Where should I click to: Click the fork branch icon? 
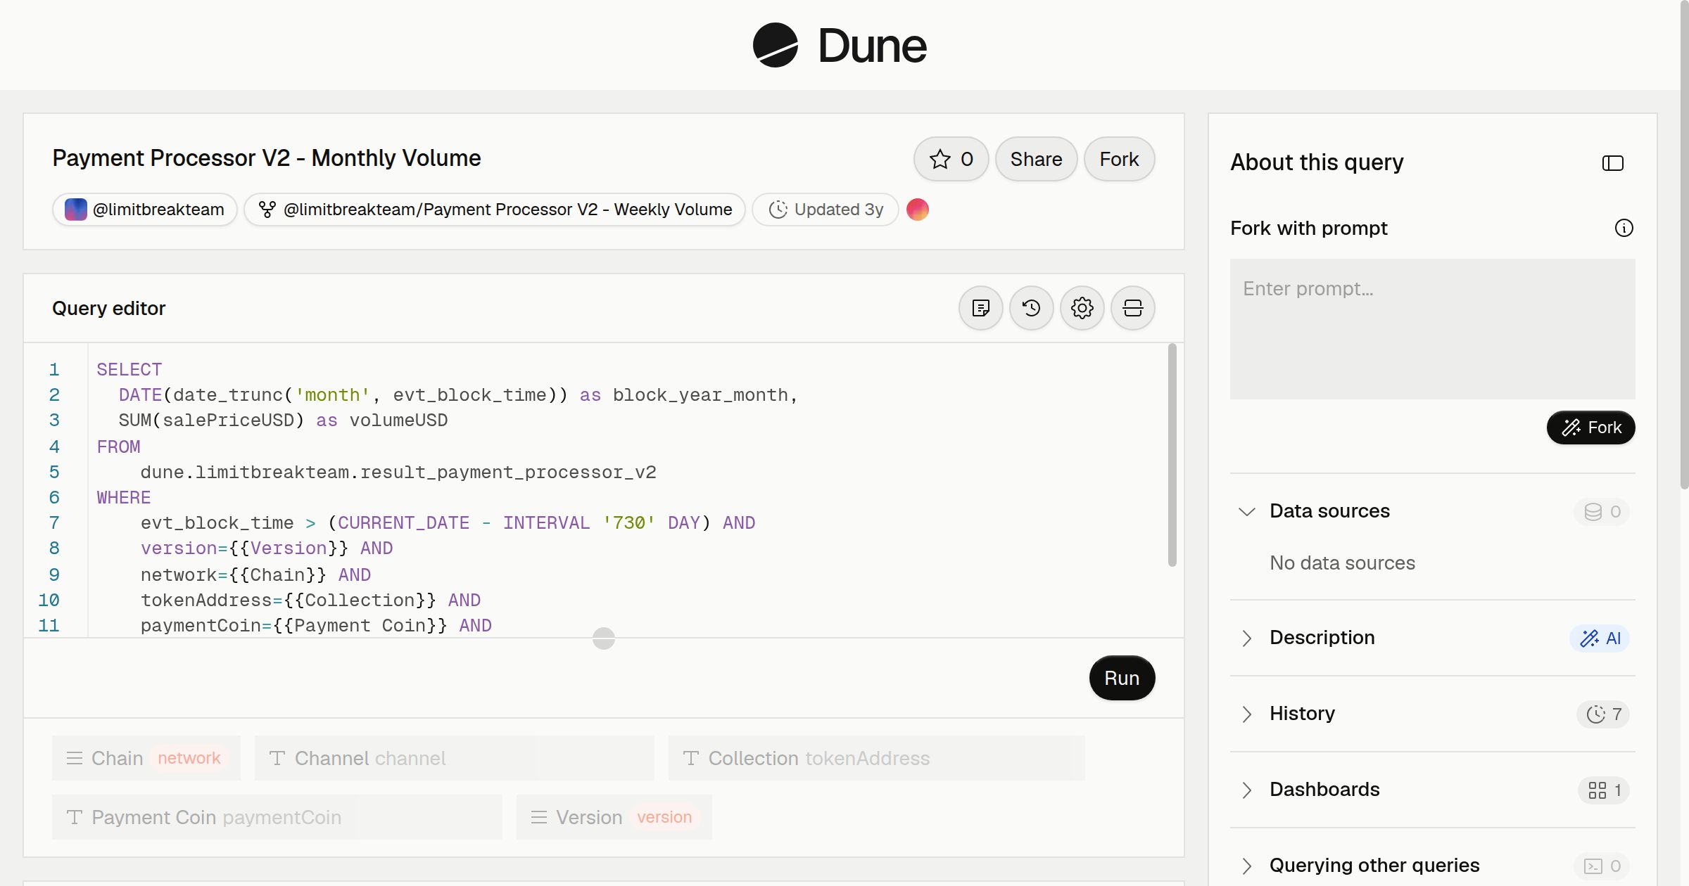click(267, 210)
